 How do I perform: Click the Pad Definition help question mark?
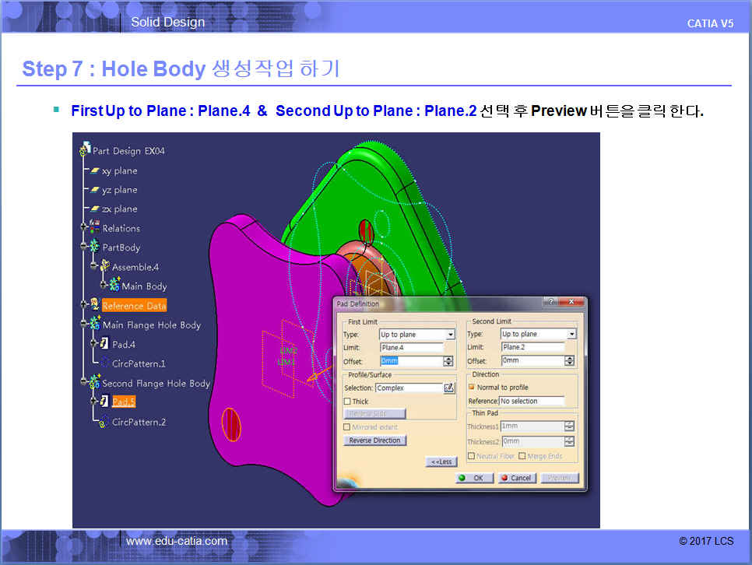(x=551, y=303)
